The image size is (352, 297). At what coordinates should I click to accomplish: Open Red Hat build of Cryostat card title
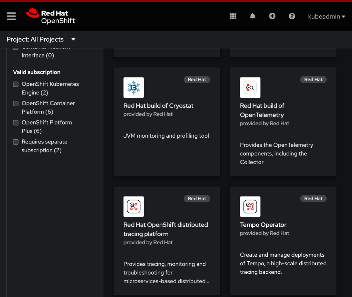[158, 106]
